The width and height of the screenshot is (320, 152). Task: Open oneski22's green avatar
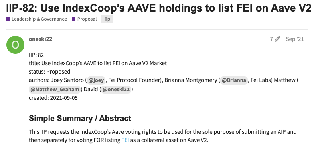(x=16, y=45)
